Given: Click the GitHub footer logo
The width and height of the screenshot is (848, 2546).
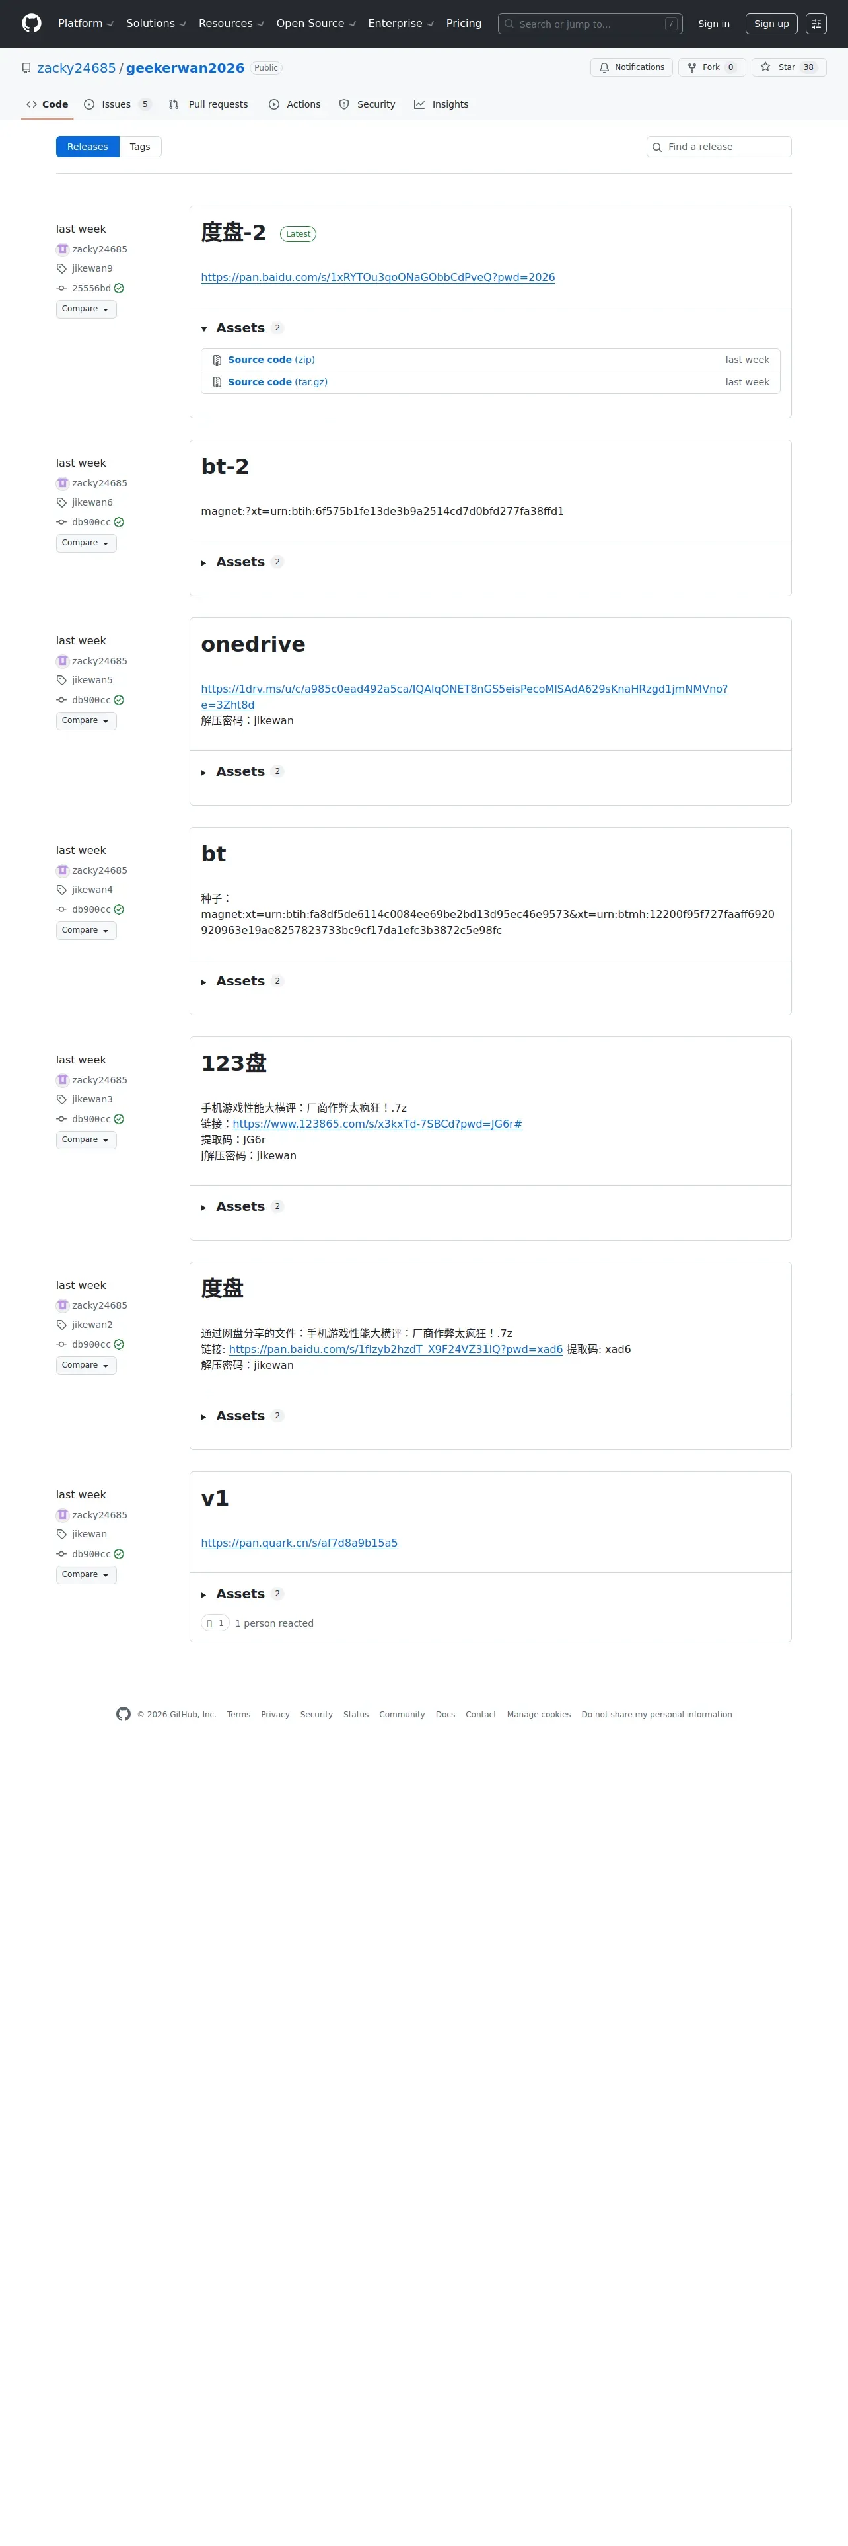Looking at the screenshot, I should [124, 1714].
